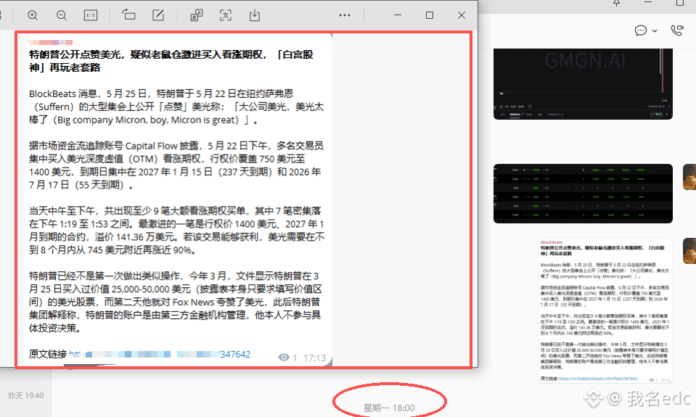Pin the chat window on top
The height and width of the screenshot is (417, 696).
click(x=616, y=3)
